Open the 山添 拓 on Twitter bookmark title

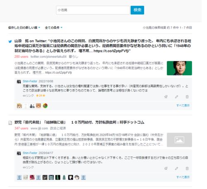click(103, 46)
